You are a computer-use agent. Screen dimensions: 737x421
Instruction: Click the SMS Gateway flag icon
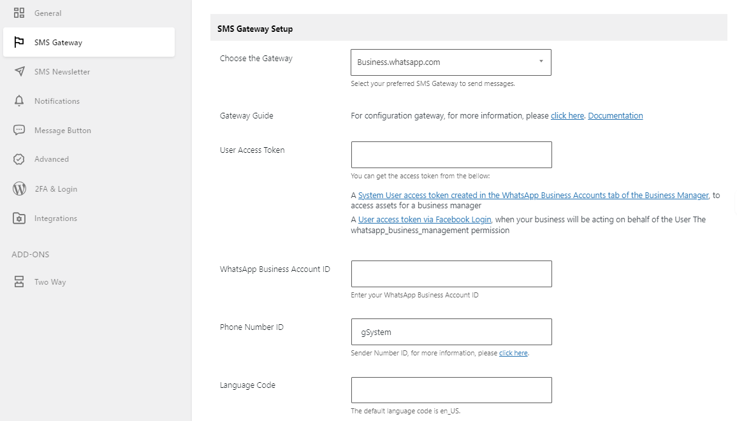18,42
